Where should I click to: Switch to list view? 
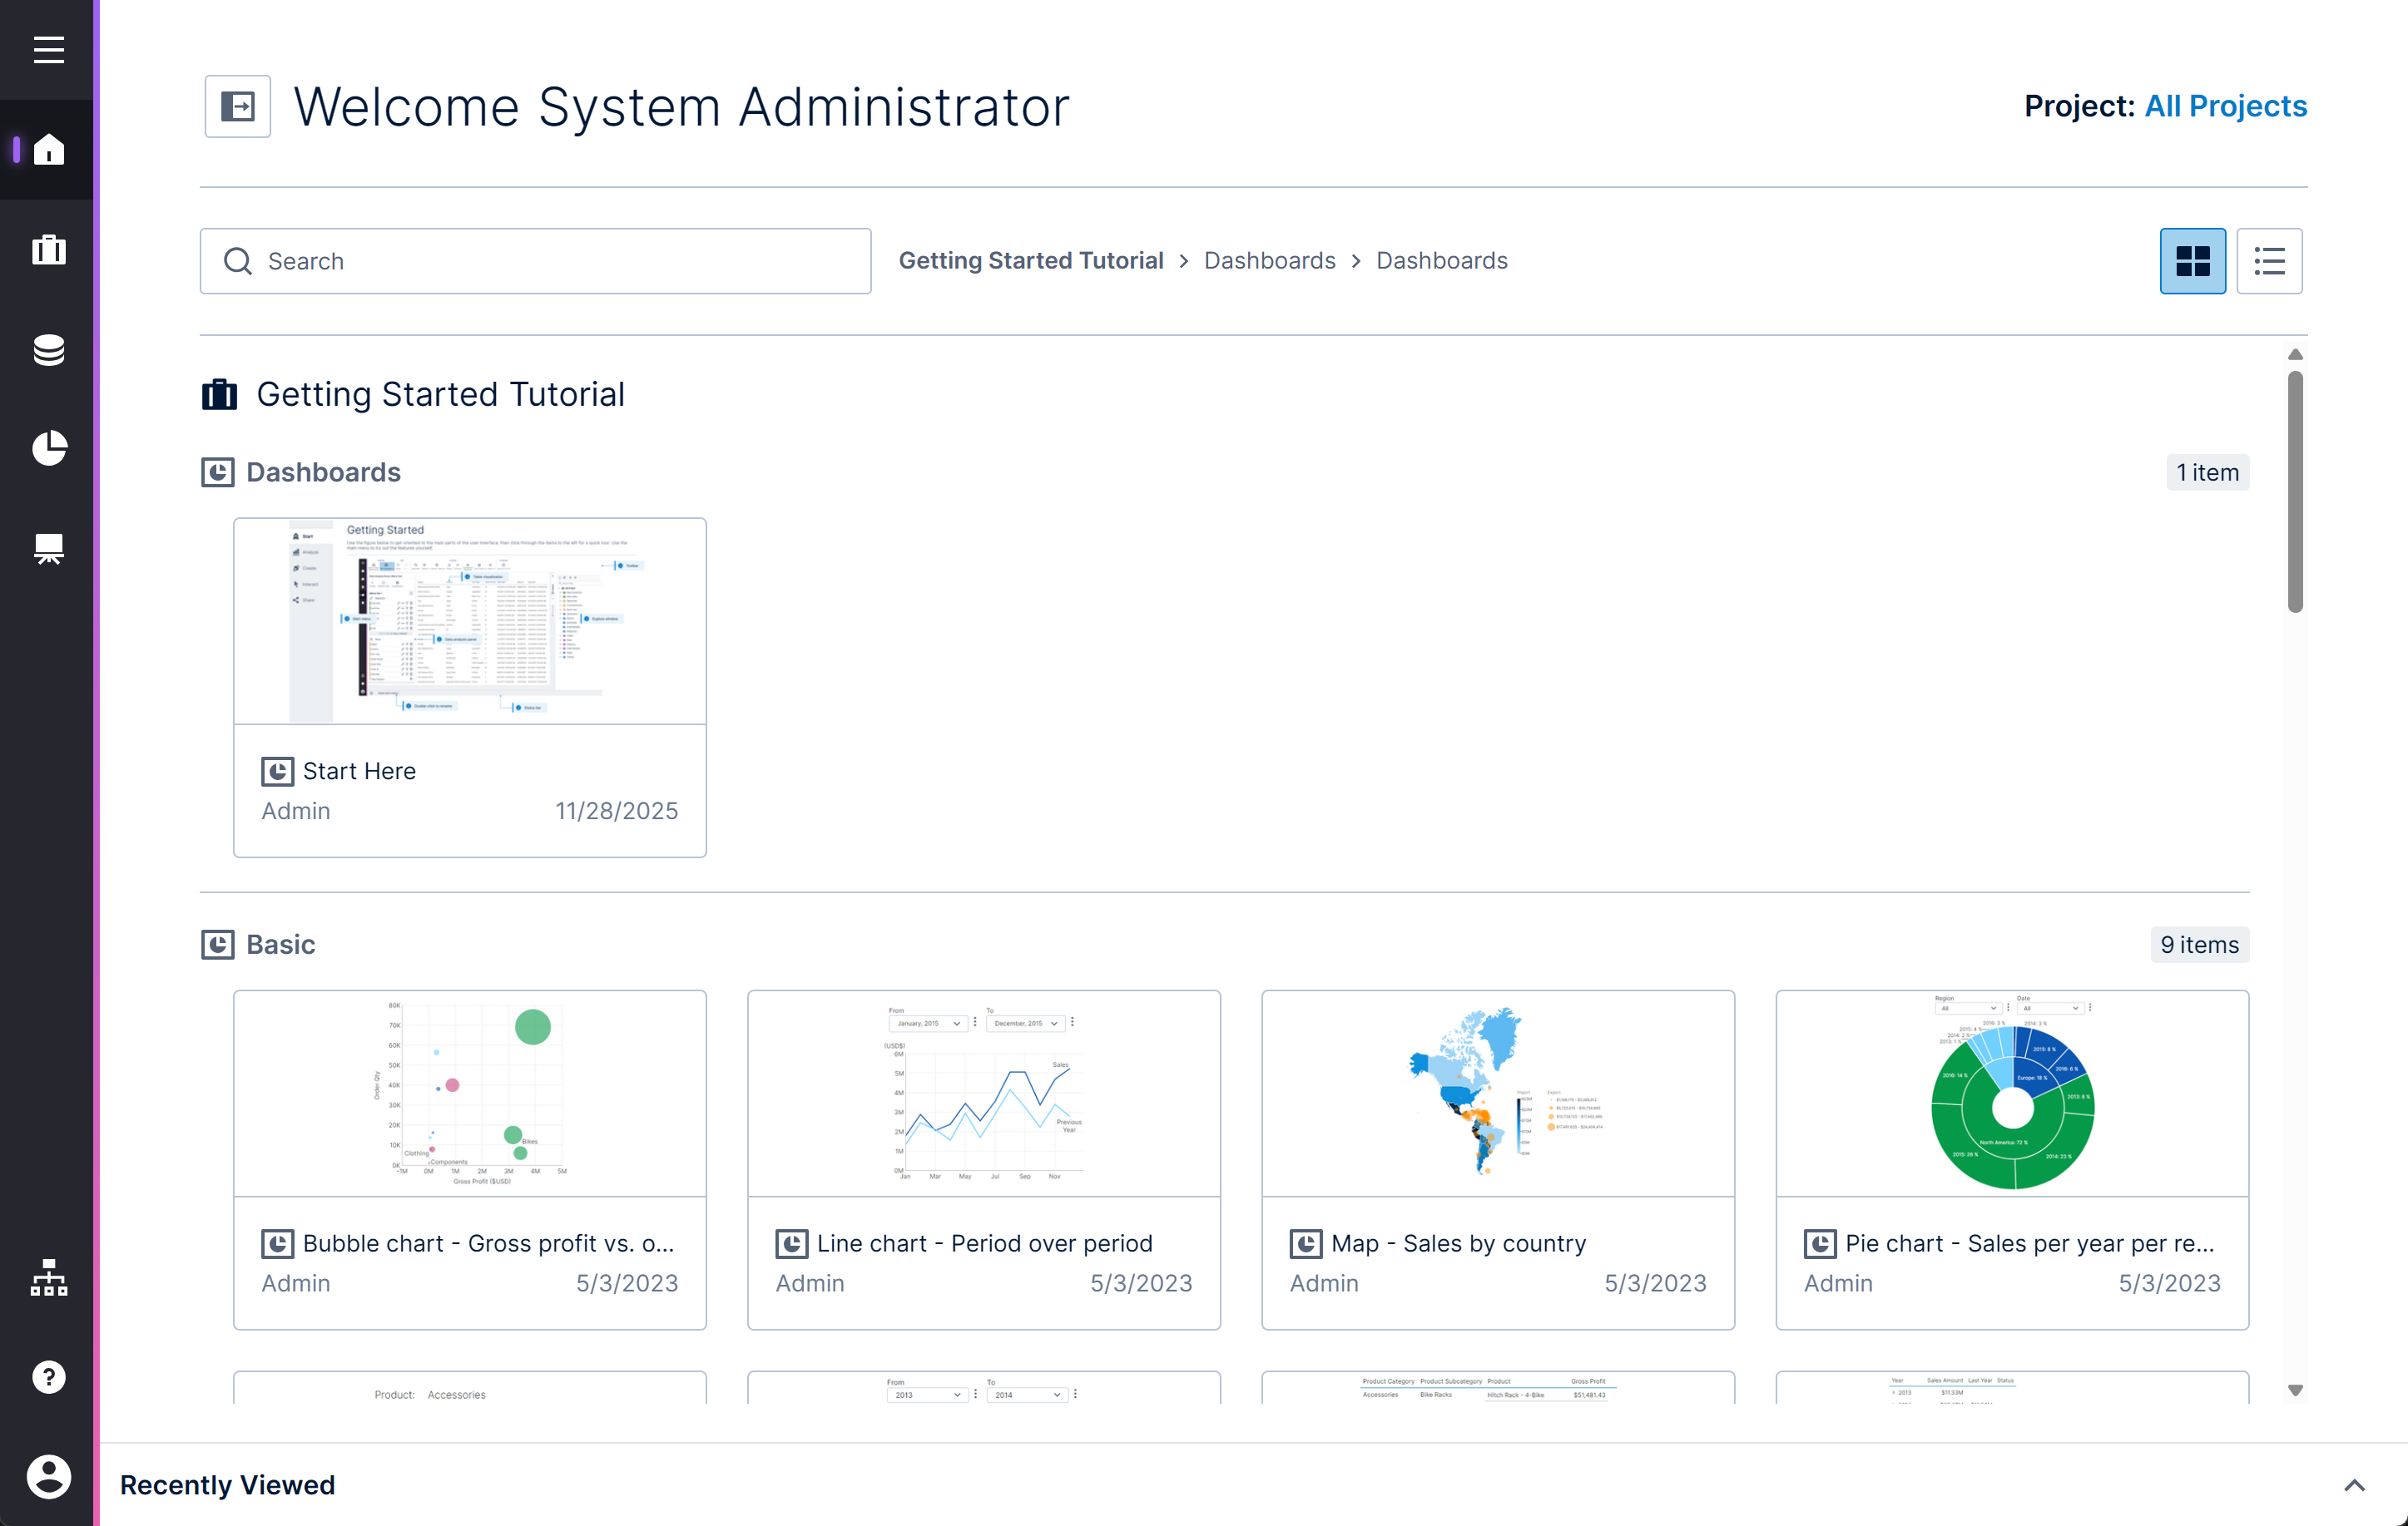2269,261
